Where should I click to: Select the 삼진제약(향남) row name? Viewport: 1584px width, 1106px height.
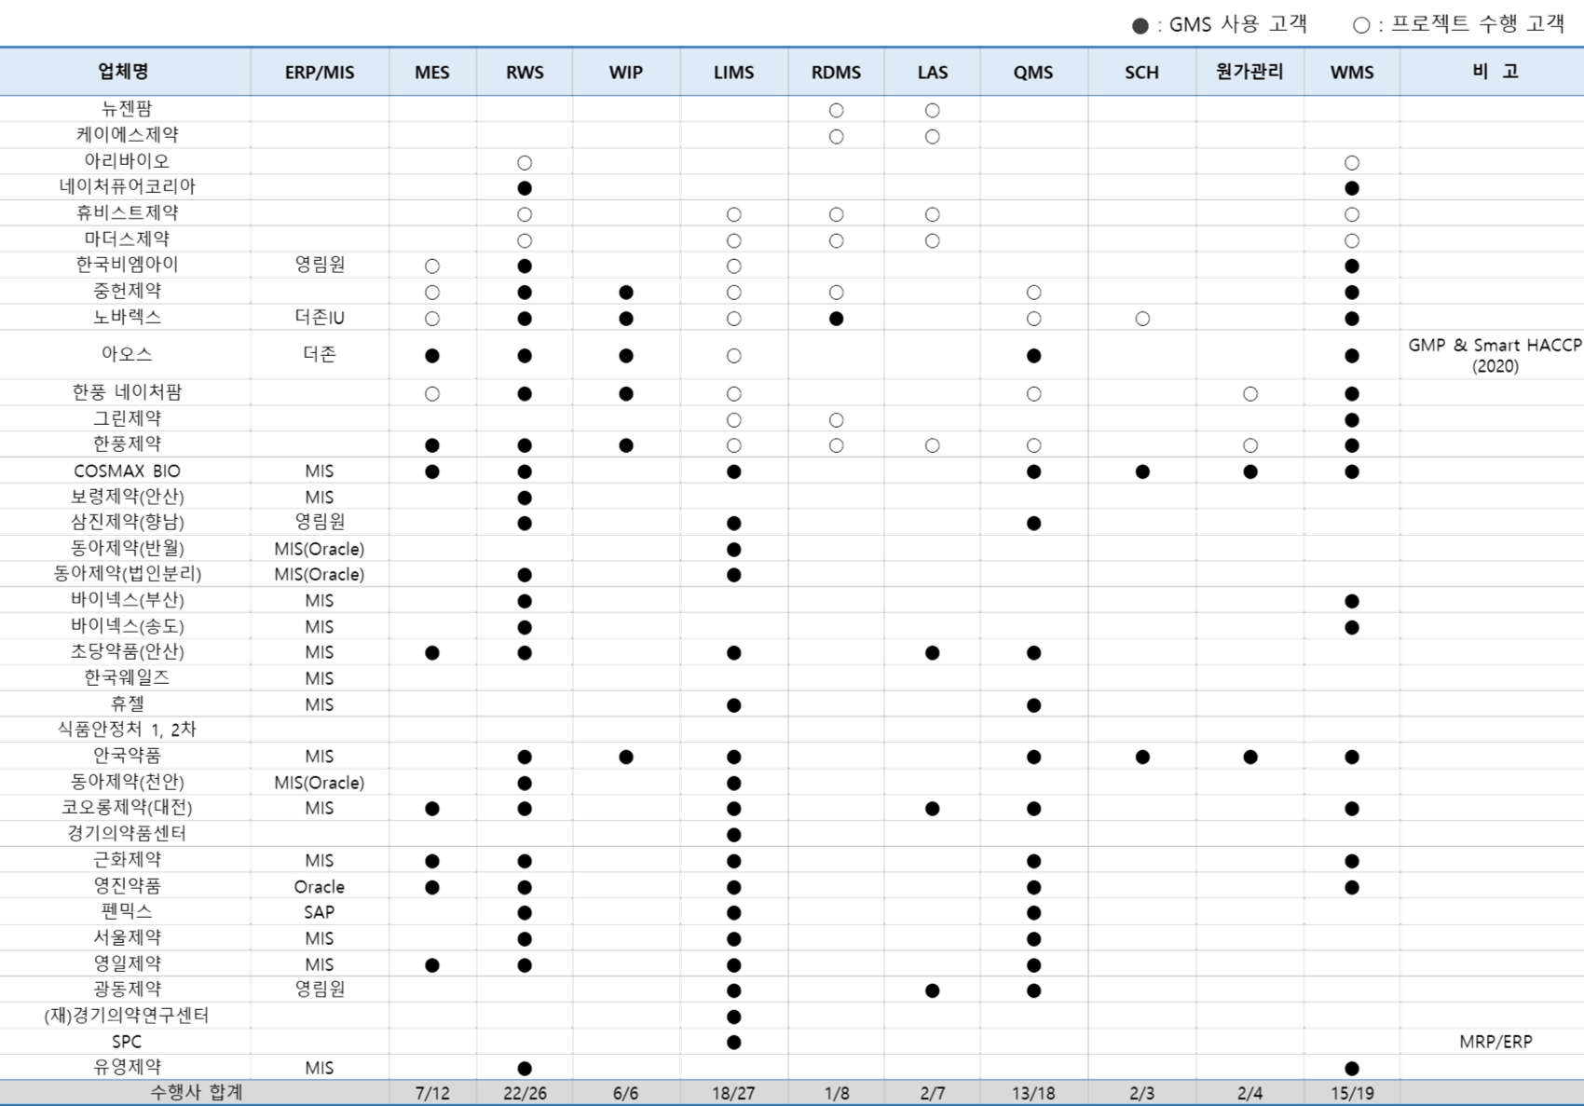pos(127,522)
